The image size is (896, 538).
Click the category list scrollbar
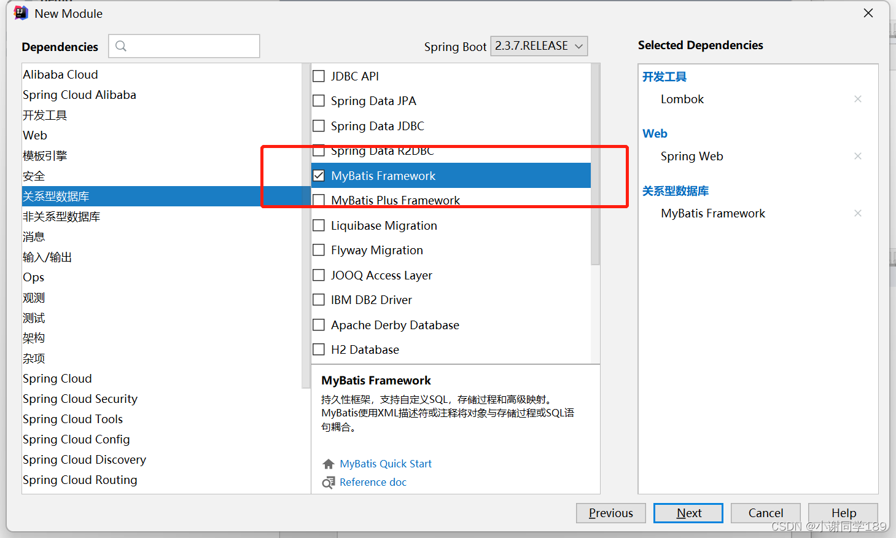[x=306, y=226]
